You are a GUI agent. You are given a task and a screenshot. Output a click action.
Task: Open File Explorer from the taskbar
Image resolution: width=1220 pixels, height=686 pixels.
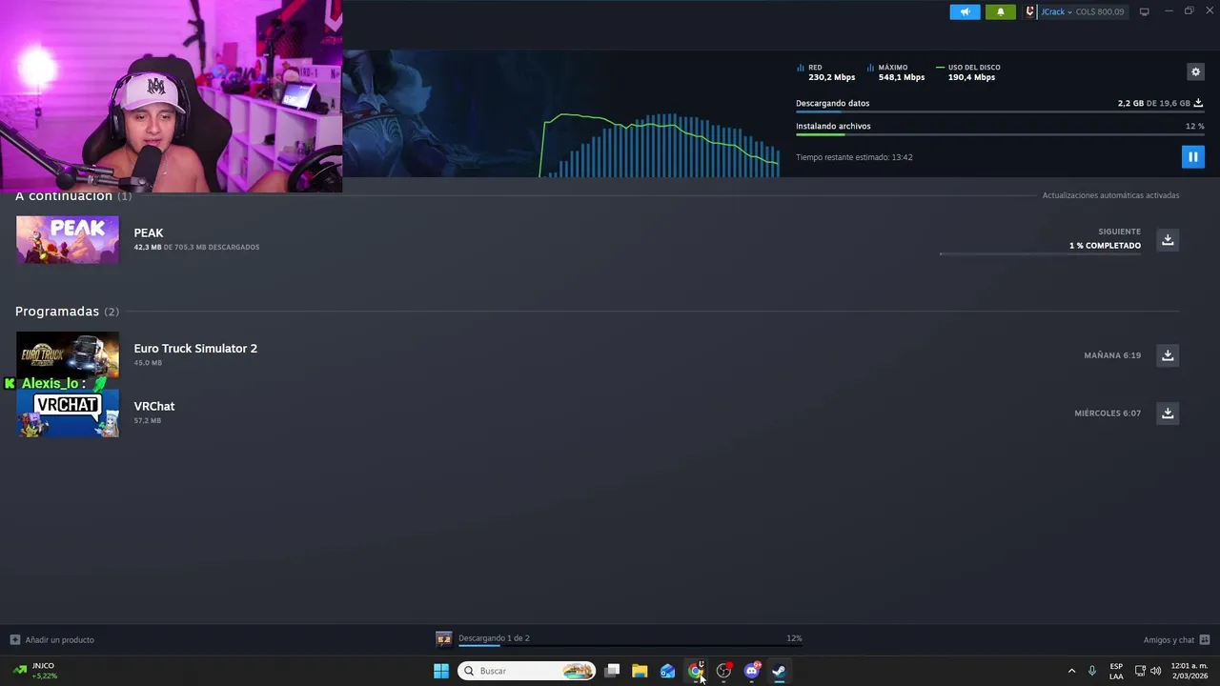[x=640, y=671]
